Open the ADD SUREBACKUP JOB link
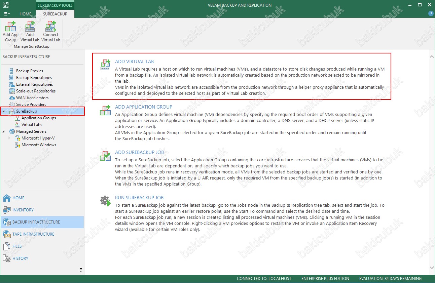This screenshot has height=283, width=435. [139, 152]
